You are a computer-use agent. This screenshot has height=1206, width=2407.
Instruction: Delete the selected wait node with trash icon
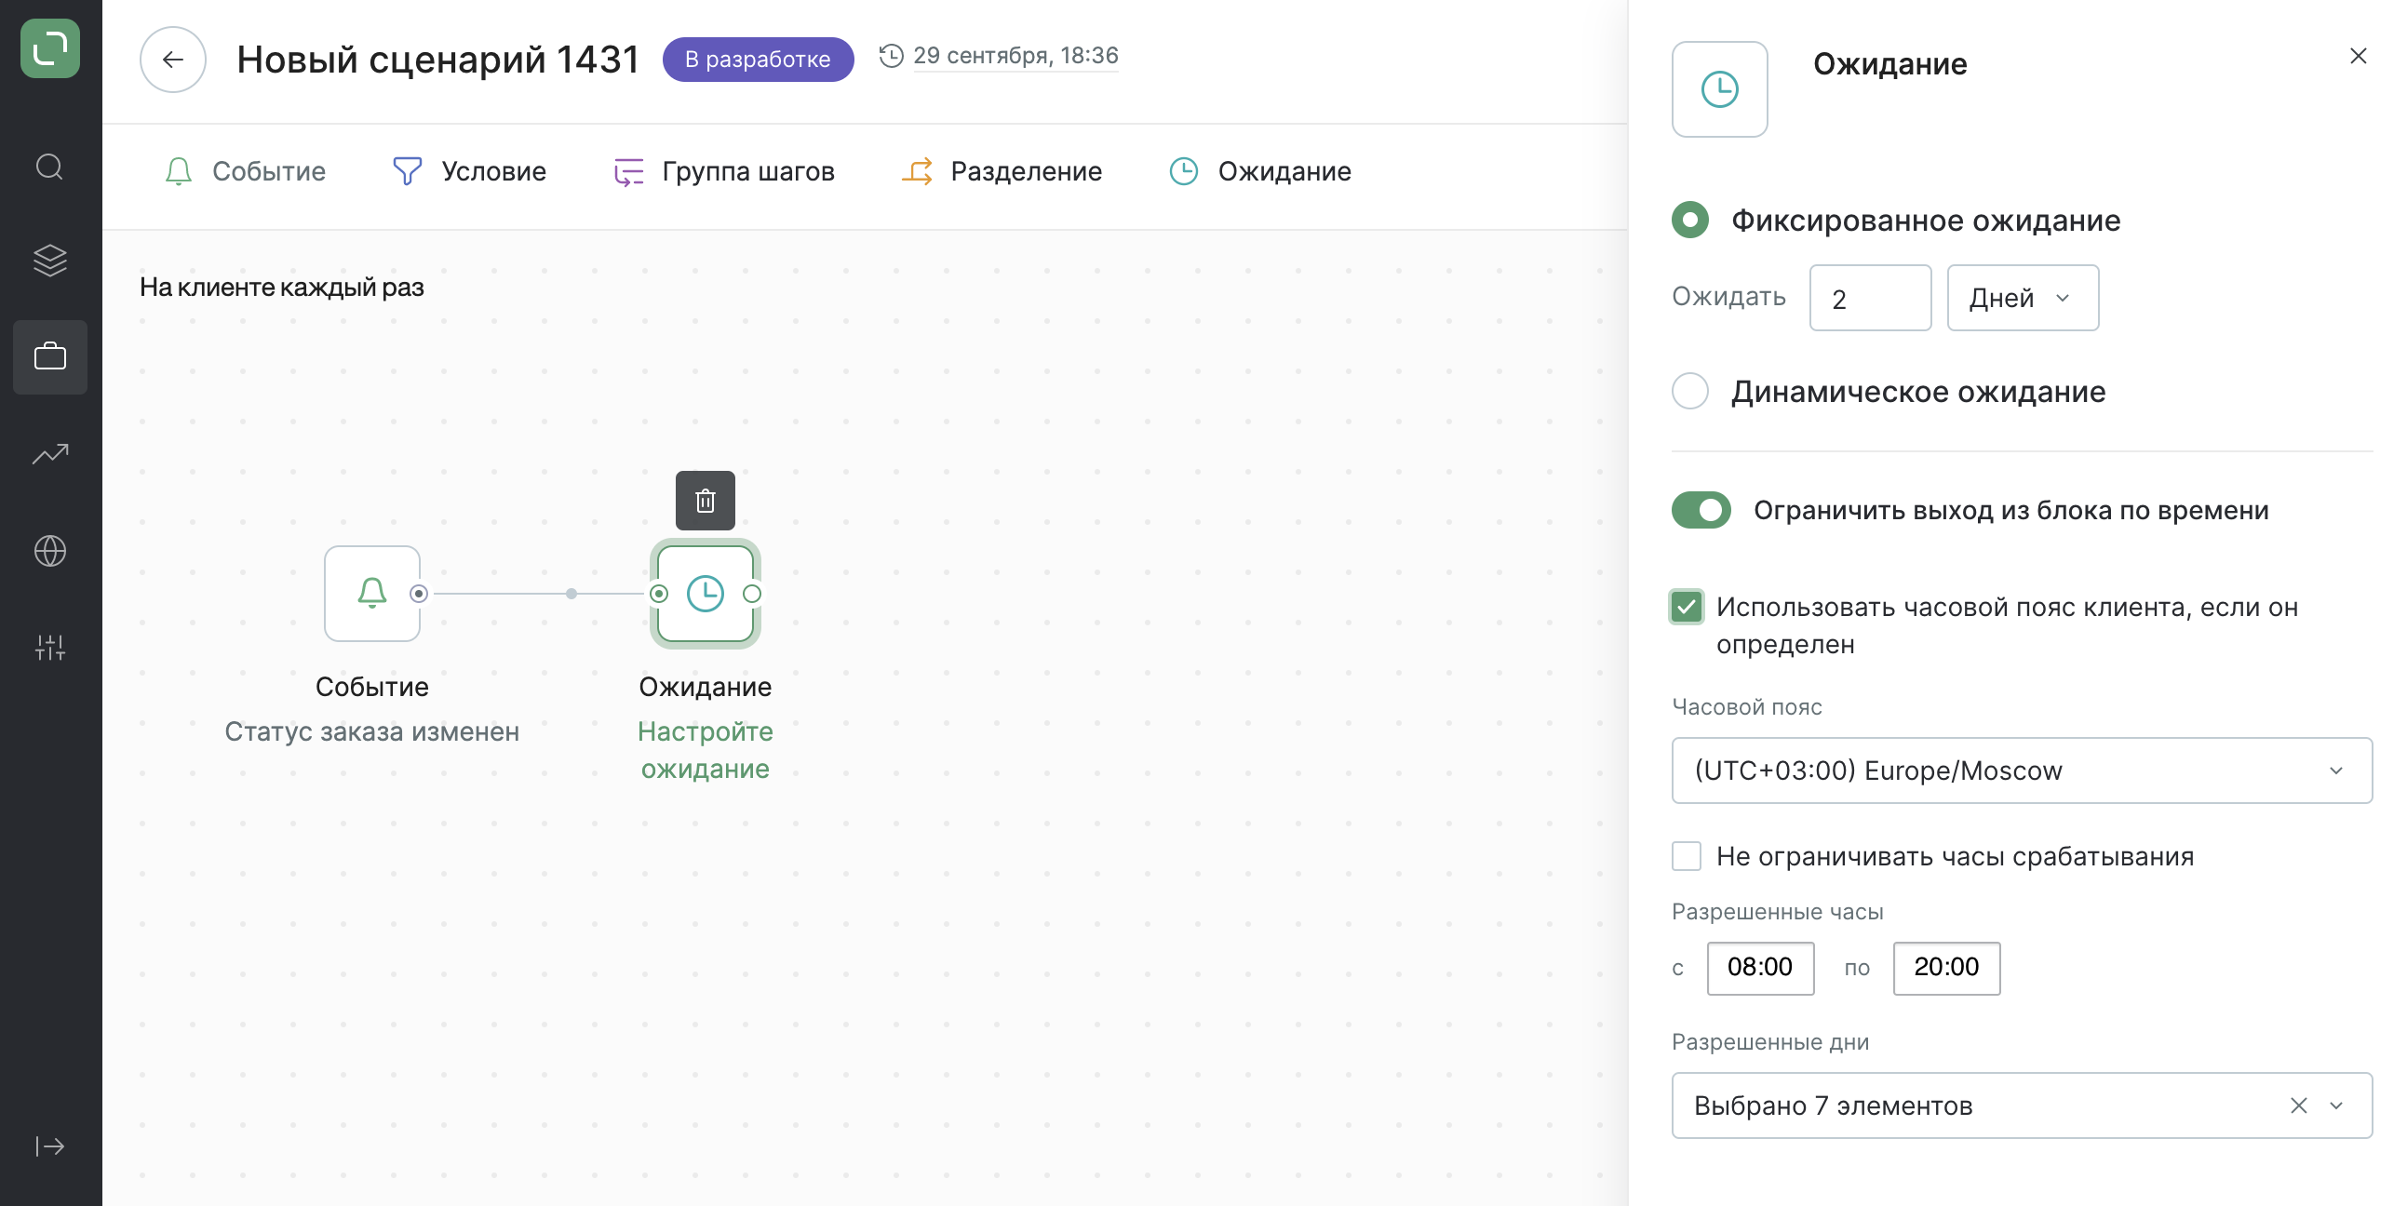coord(706,502)
